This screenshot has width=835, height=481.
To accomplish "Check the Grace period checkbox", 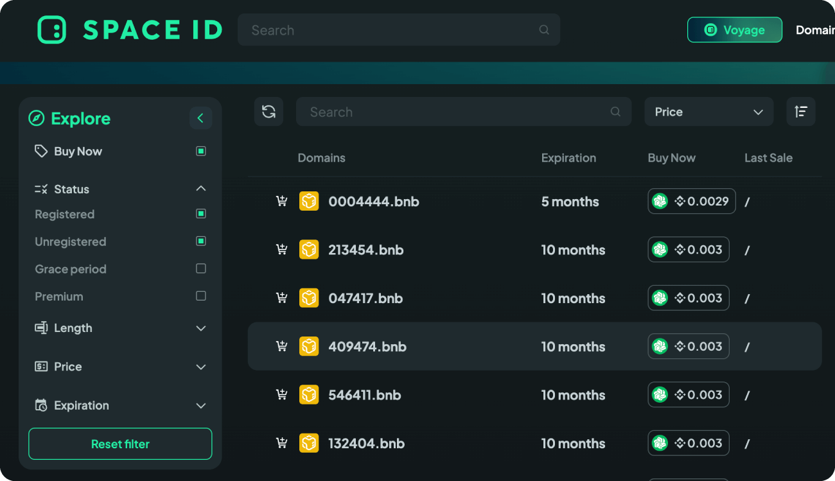I will point(201,268).
